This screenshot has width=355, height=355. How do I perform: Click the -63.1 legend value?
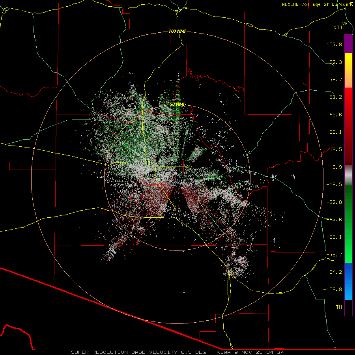(x=334, y=237)
